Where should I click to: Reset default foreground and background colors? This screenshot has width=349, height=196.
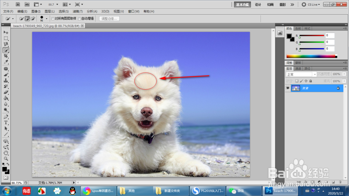3,164
